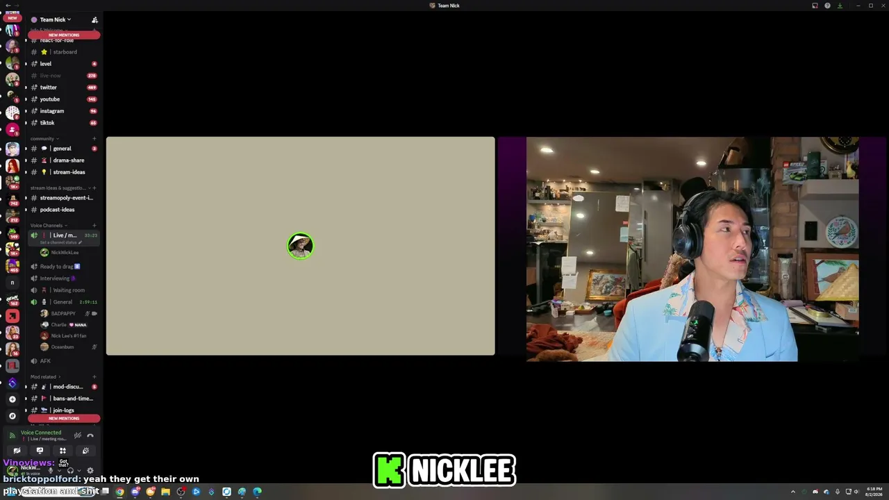Show hidden system tray icons
The width and height of the screenshot is (889, 500).
click(x=793, y=492)
